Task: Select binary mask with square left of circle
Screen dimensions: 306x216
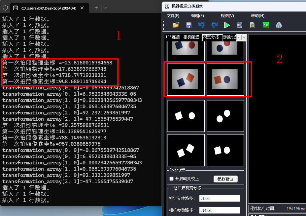Action: [x=186, y=116]
